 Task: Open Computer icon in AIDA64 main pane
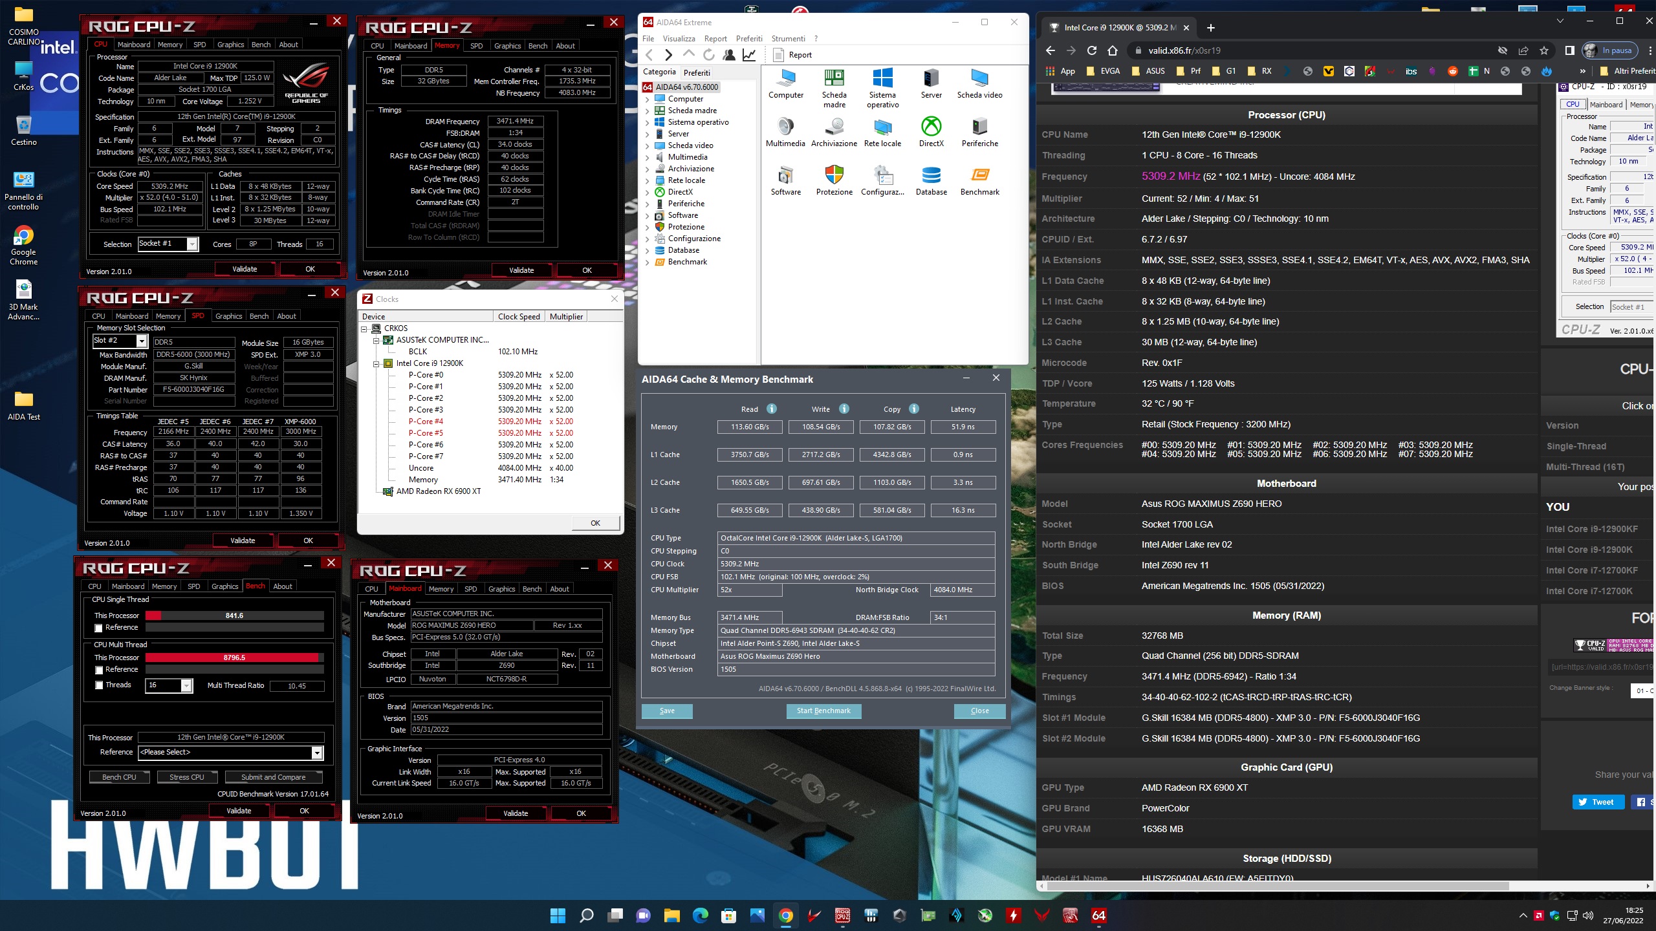point(786,84)
